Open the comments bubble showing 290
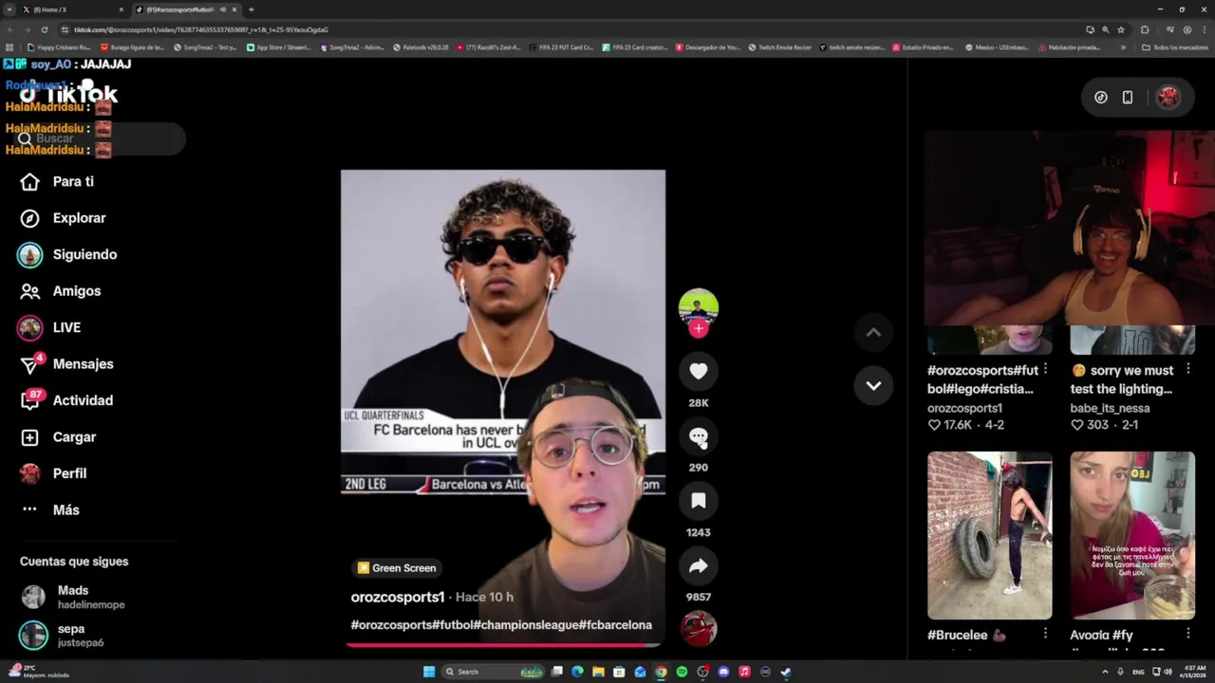Viewport: 1215px width, 683px height. coord(699,436)
